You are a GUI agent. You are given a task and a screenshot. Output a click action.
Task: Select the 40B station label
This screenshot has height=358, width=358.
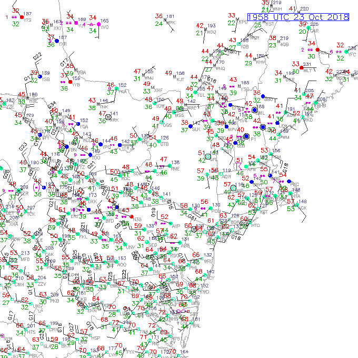click(284, 45)
